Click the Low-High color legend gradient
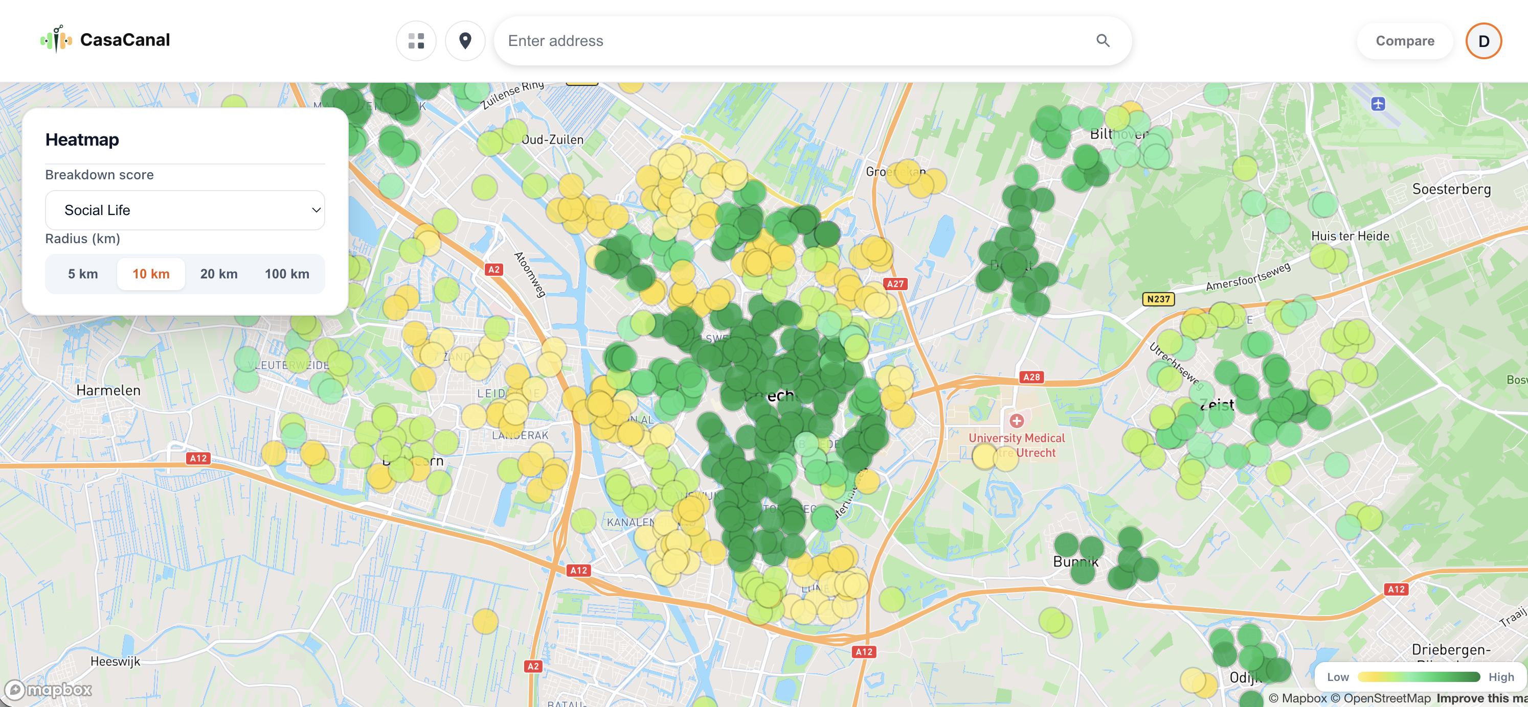The image size is (1528, 707). click(x=1418, y=677)
